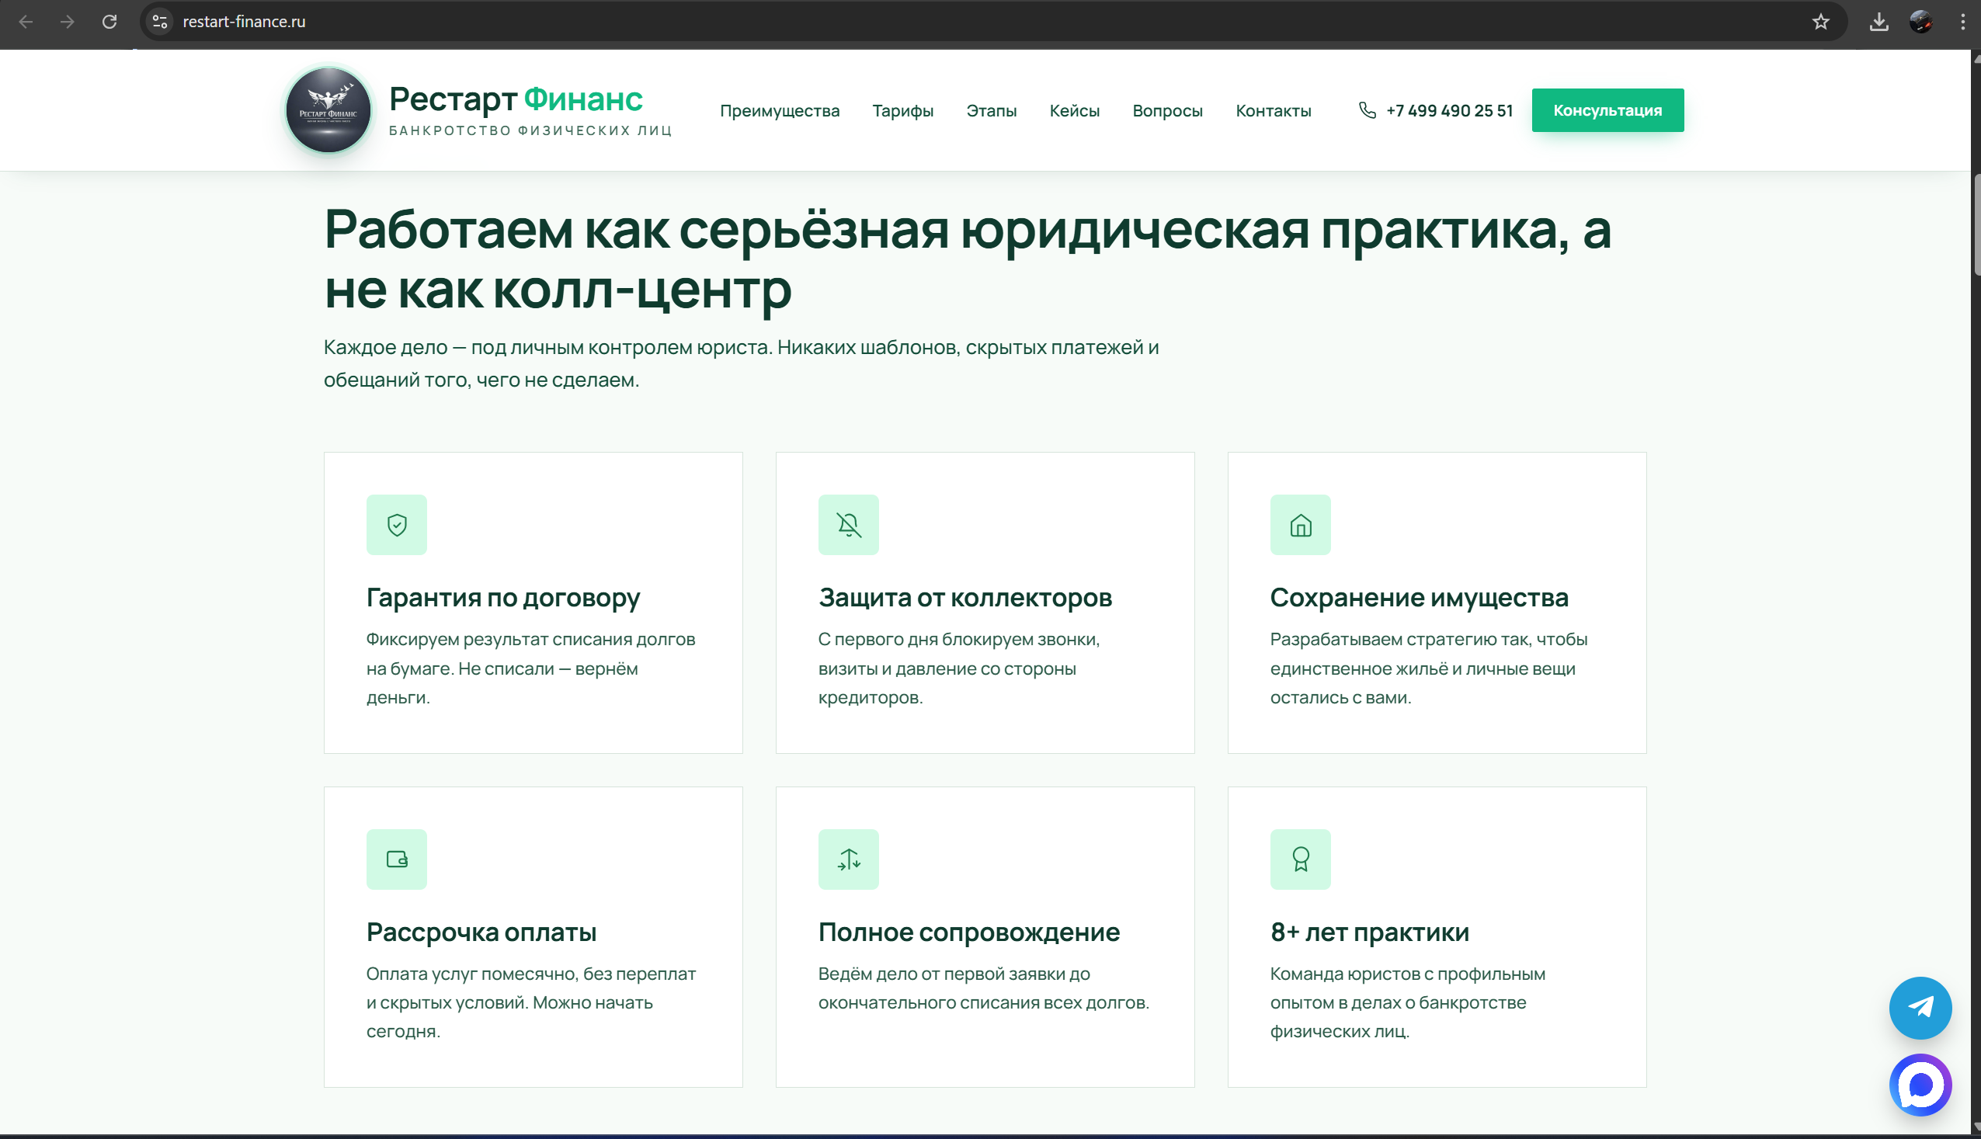Open the Тарифы menu item
Screen dimensions: 1981x1139
click(902, 110)
